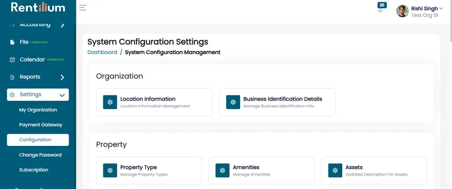Click File's Coming Soon tag
The height and width of the screenshot is (189, 452).
click(39, 43)
